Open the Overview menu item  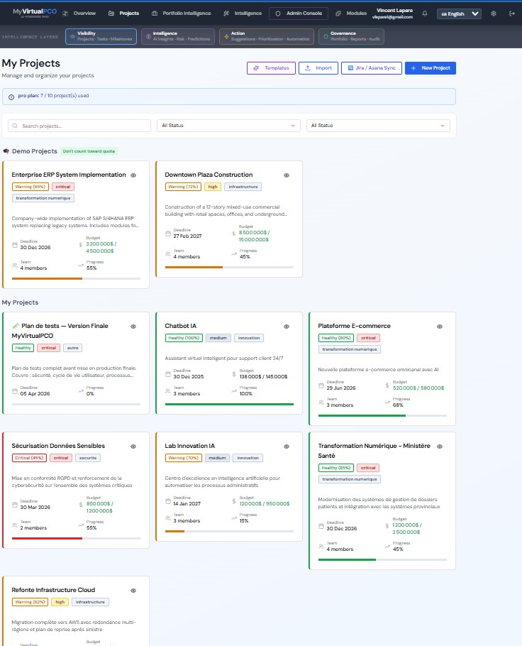pyautogui.click(x=79, y=13)
